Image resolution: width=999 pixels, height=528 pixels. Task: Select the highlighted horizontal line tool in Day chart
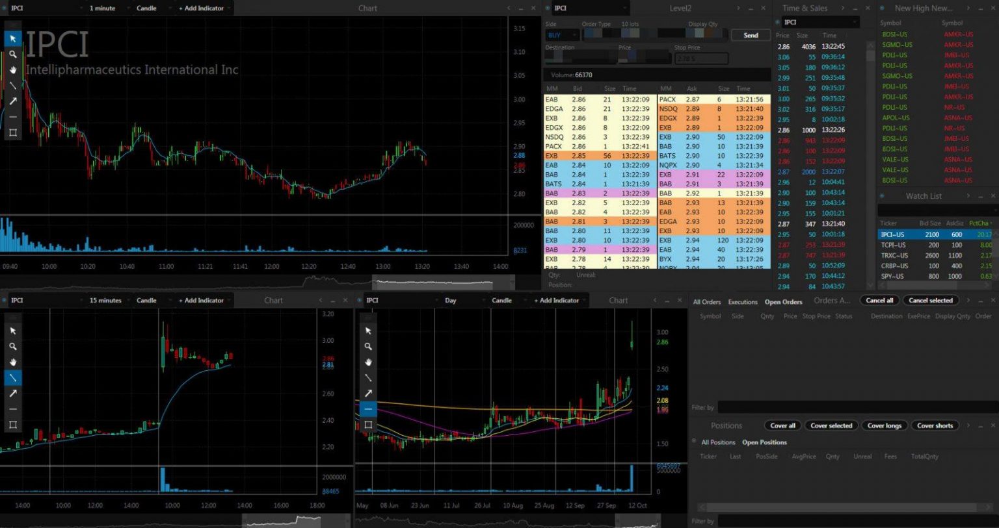tap(368, 409)
